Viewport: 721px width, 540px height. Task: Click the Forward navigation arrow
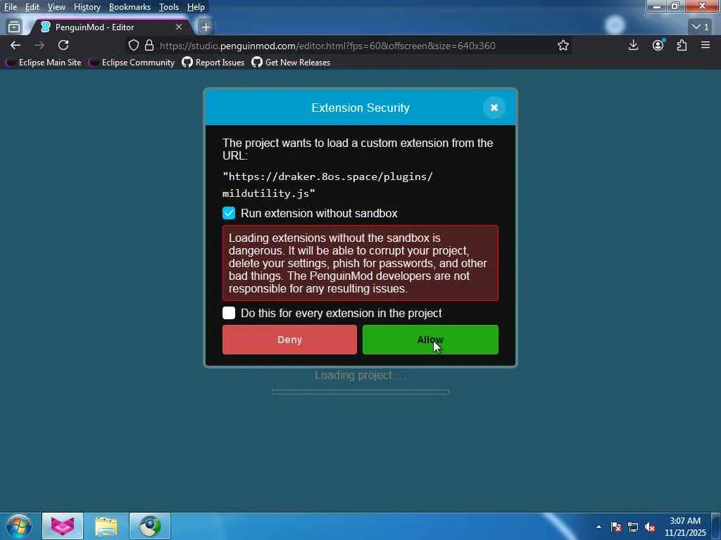coord(39,45)
